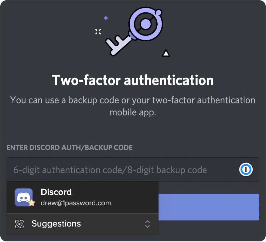This screenshot has height=242, width=266.
Task: Click the Discord logo in autofill suggestion
Action: pos(24,197)
